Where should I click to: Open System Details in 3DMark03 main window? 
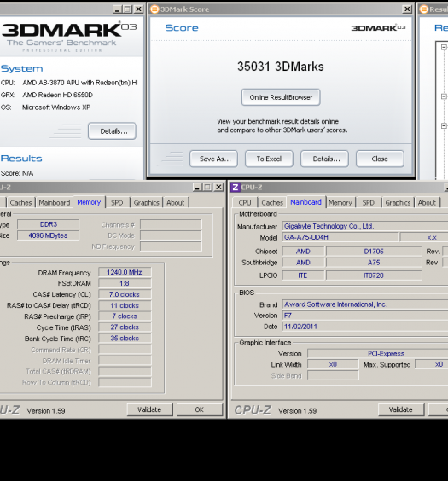pos(112,131)
